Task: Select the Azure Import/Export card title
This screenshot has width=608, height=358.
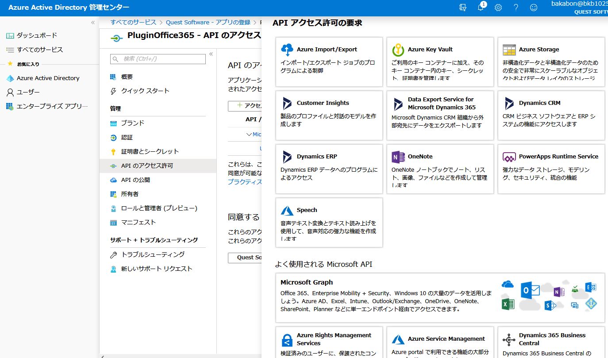Action: point(327,50)
